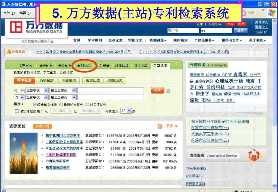Open 学术期刊 navigation item
The image size is (278, 192).
click(x=95, y=40)
